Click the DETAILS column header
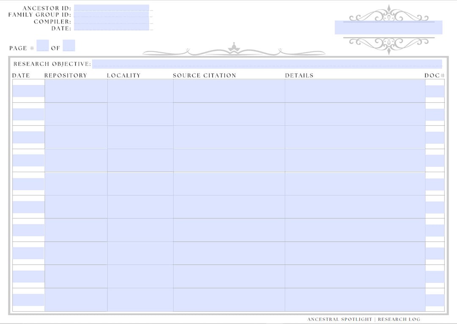The image size is (457, 324). 300,75
